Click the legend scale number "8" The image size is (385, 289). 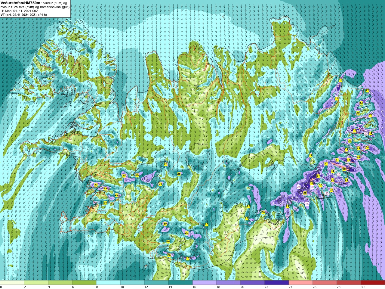tap(97, 287)
